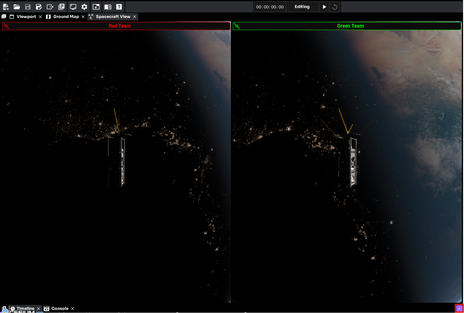This screenshot has width=464, height=313.
Task: Close the Spacecraft View tab
Action: click(135, 17)
